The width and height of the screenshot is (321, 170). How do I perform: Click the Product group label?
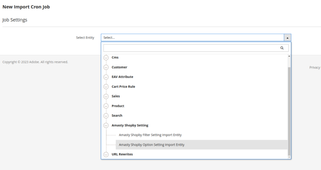118,106
